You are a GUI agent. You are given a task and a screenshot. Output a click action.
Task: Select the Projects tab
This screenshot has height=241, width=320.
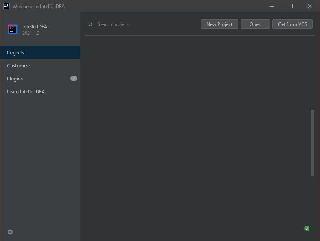point(40,52)
